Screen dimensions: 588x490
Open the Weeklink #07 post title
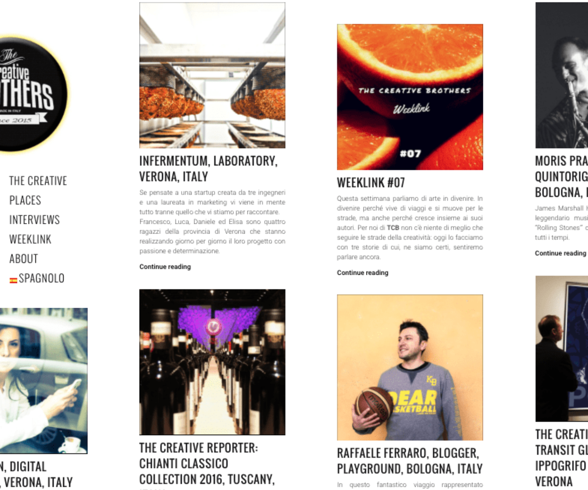point(371,183)
